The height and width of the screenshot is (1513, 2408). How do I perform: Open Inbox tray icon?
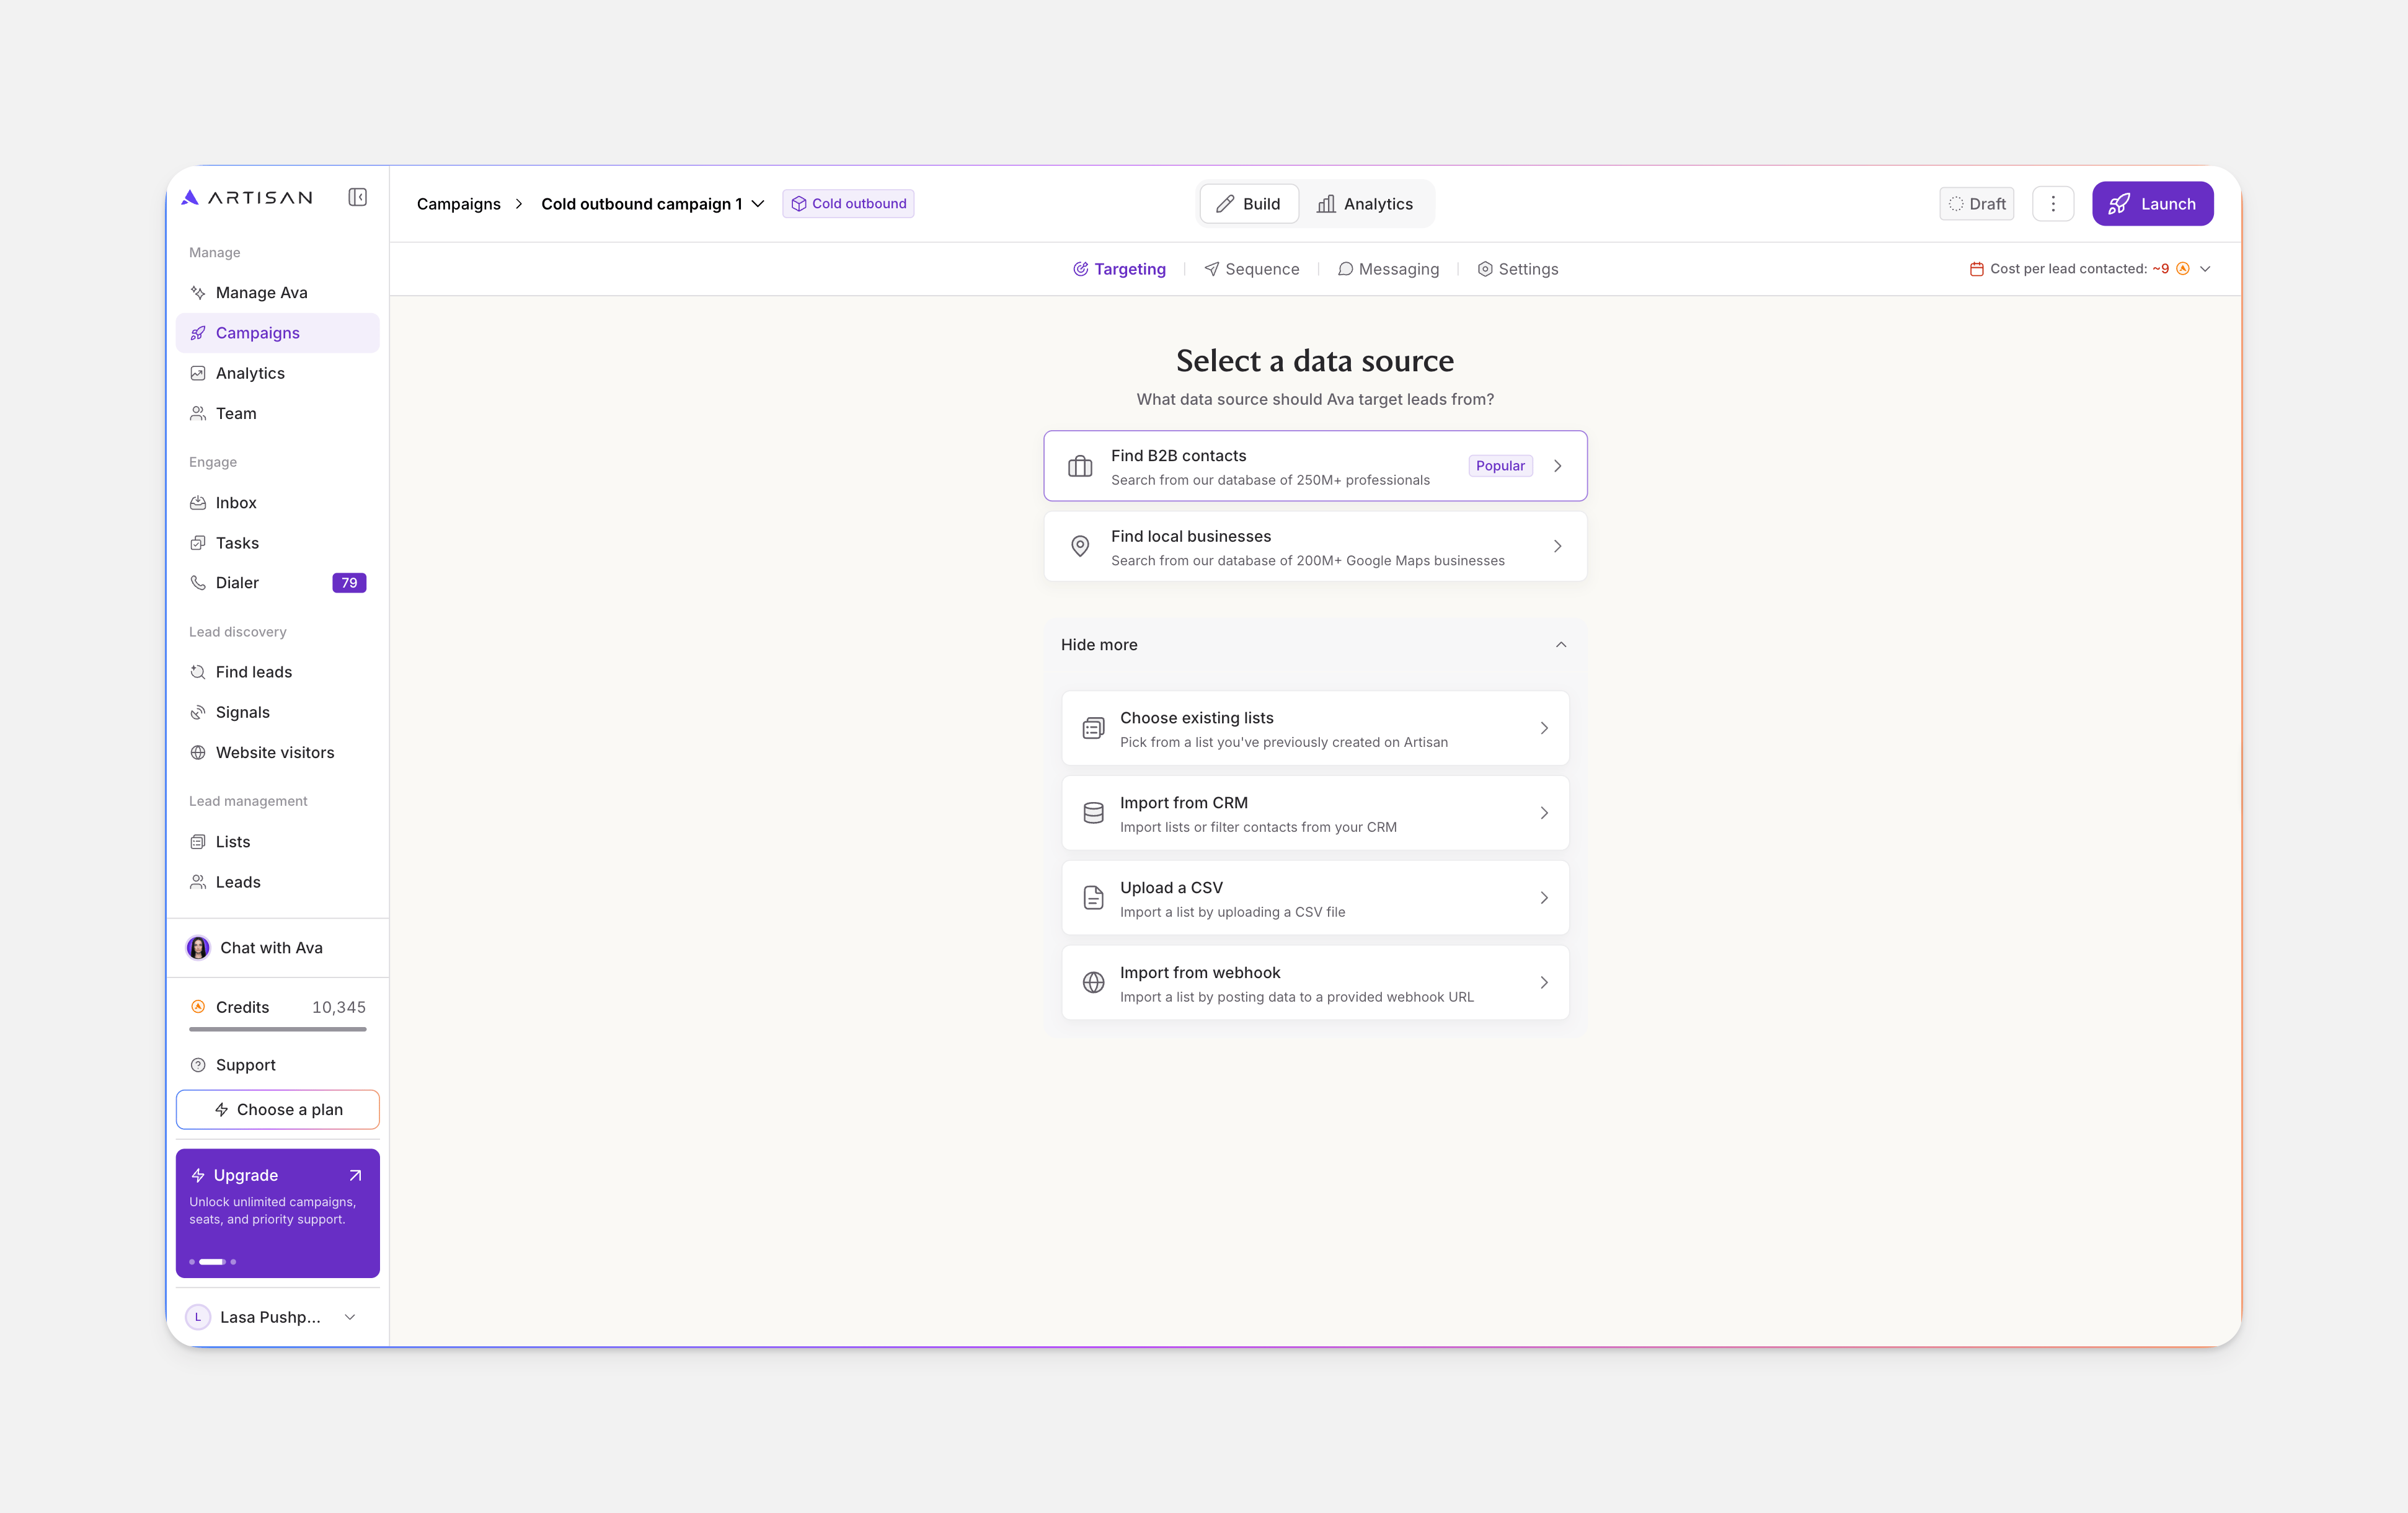click(x=198, y=503)
